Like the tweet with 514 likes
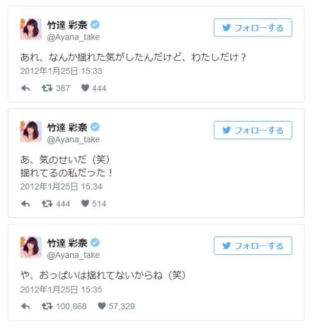This screenshot has width=313, height=330. pyautogui.click(x=85, y=204)
